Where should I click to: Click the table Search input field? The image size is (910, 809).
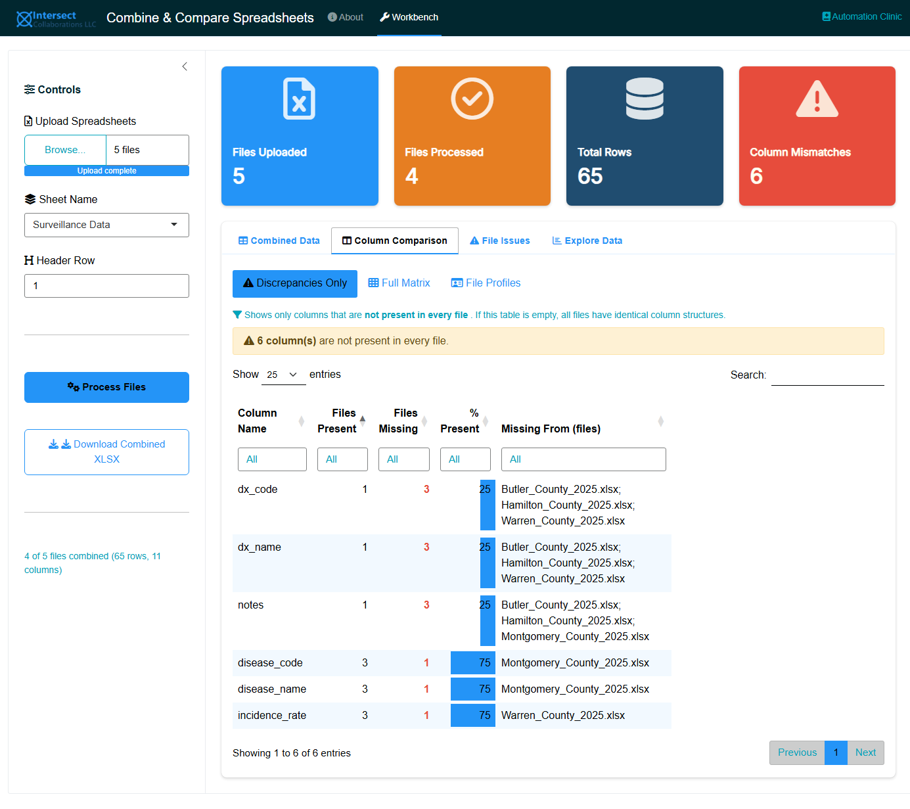[827, 375]
